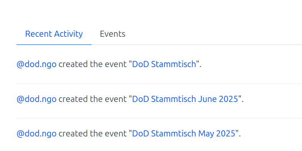Follow the June 2025 Stammtisch event title
Viewport: 302px width, 151px height.
185,99
